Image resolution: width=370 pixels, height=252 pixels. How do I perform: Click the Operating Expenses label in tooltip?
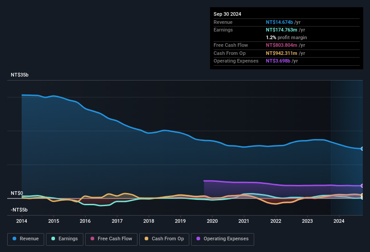236,61
